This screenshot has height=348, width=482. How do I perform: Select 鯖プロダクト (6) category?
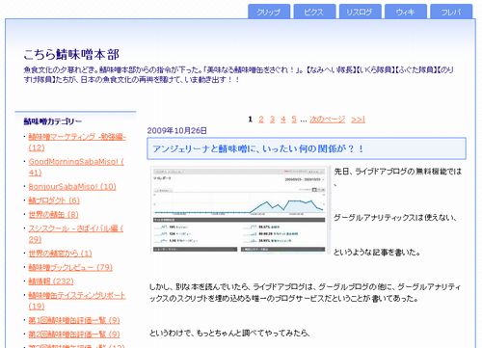point(54,201)
